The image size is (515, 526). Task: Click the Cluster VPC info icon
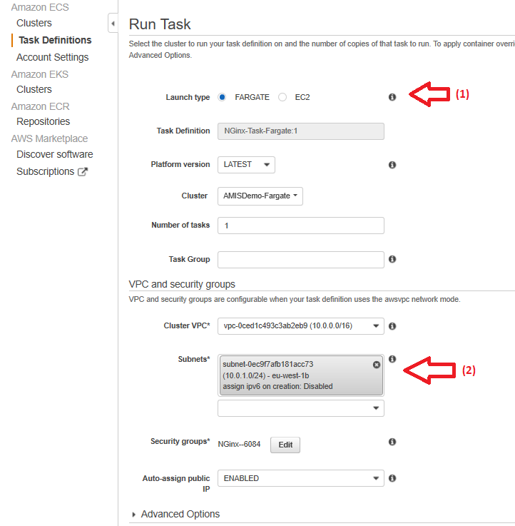click(392, 326)
